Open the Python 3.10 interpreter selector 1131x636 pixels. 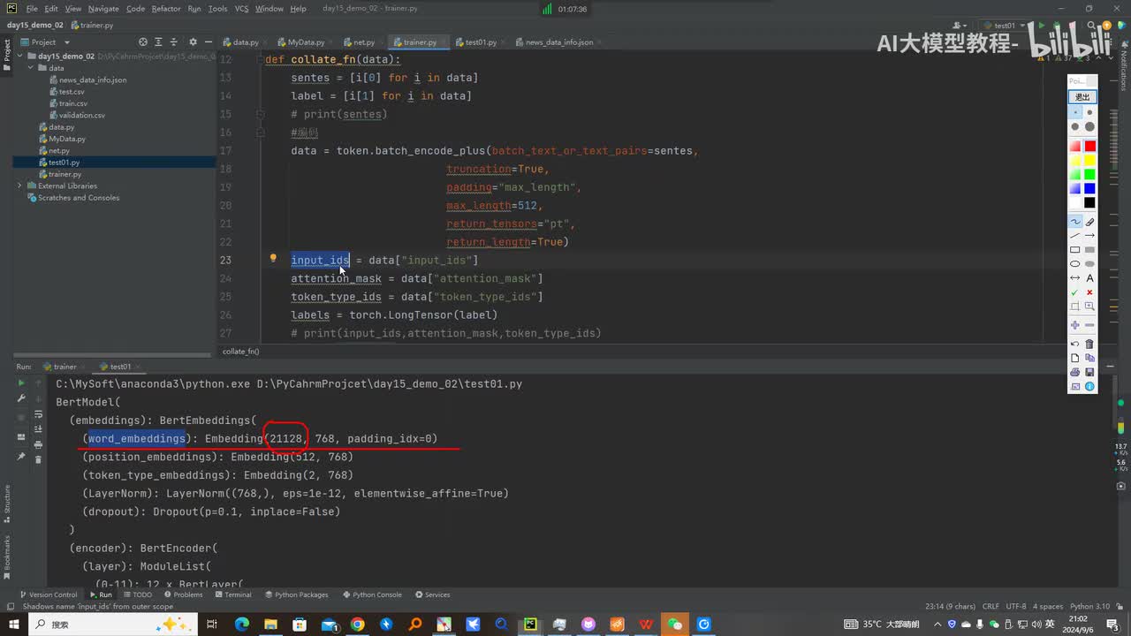point(1089,607)
